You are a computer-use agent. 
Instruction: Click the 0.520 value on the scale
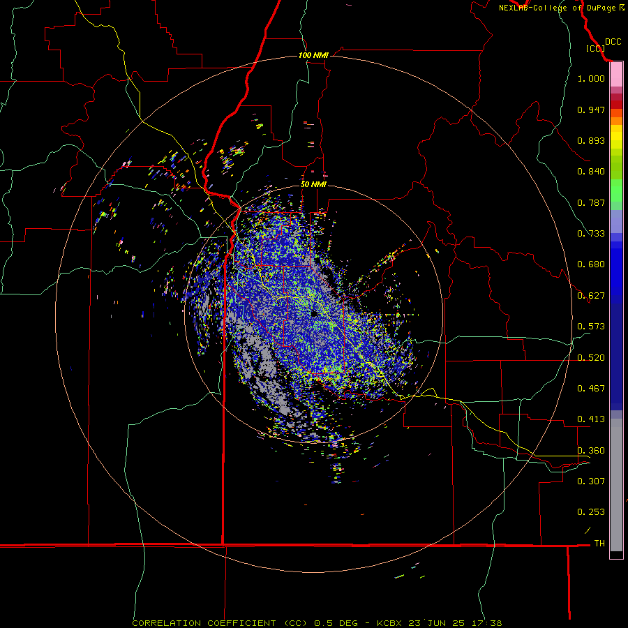coord(591,358)
